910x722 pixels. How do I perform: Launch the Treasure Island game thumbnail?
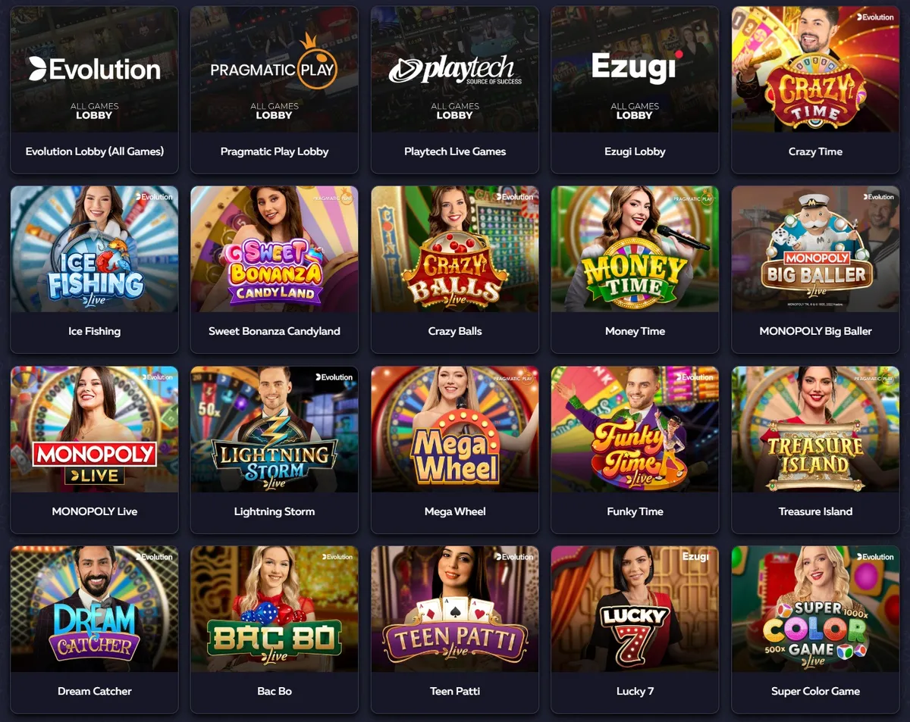[815, 430]
